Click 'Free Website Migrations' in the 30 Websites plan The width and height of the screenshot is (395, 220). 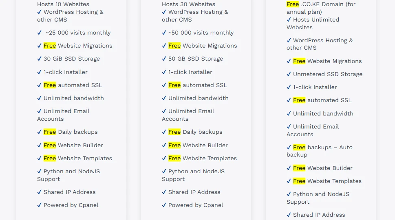click(x=203, y=46)
